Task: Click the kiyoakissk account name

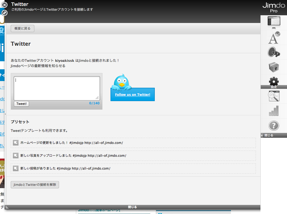Action: [65, 61]
